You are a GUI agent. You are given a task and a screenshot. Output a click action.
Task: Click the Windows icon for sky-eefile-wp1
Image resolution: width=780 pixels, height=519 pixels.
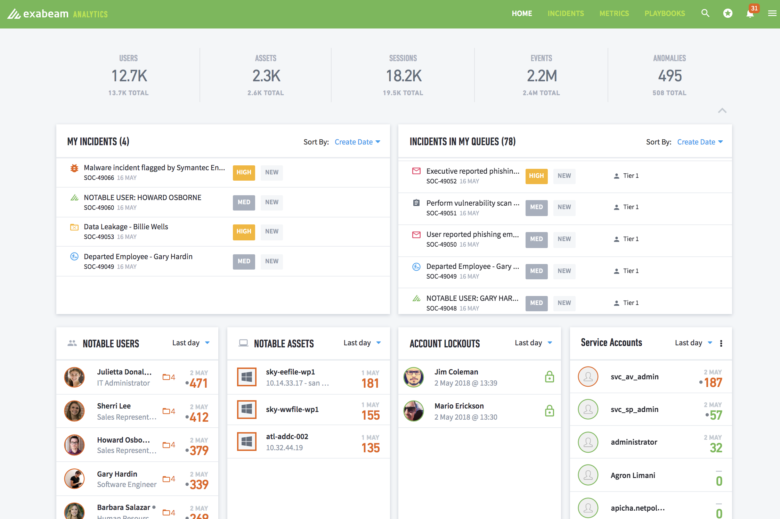click(246, 377)
